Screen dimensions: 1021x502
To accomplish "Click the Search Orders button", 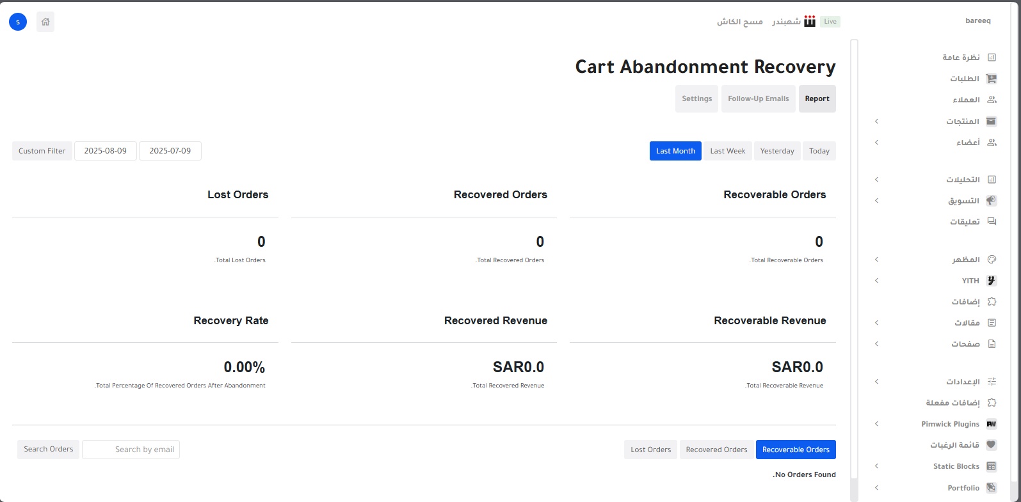I will 49,450.
